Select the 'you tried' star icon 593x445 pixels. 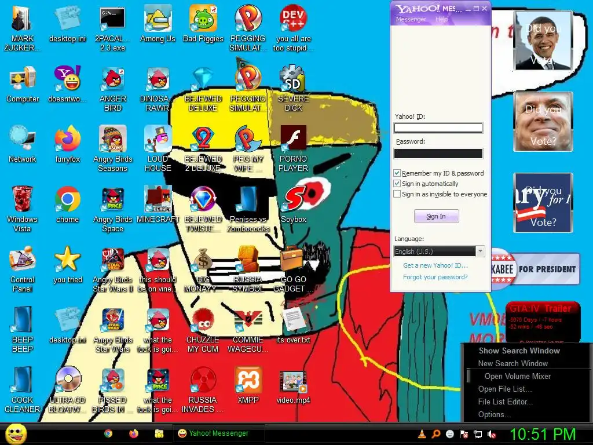pos(68,265)
